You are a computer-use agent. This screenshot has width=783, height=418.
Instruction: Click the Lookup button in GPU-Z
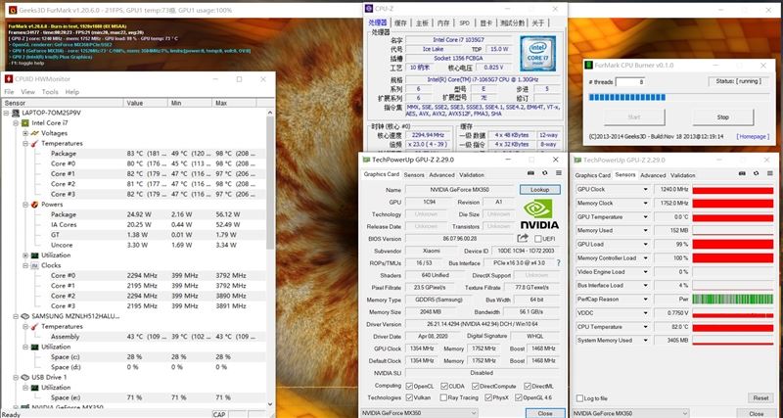tap(540, 190)
